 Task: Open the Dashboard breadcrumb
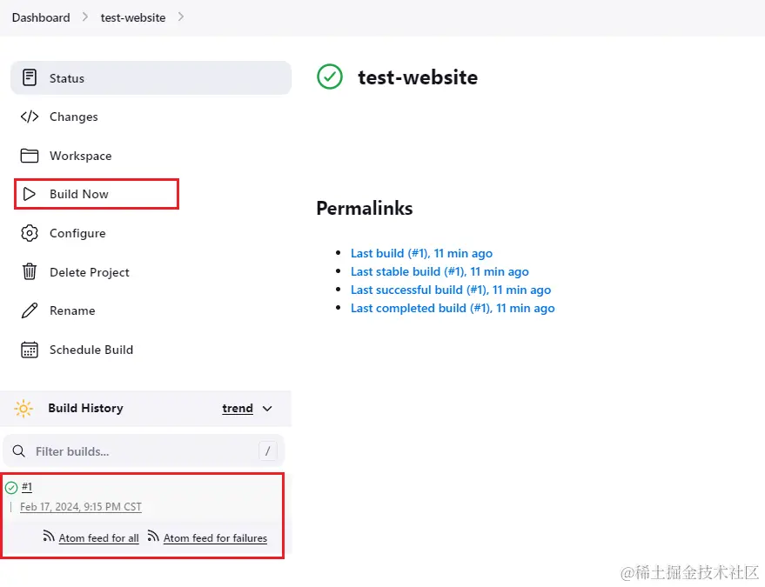coord(41,17)
